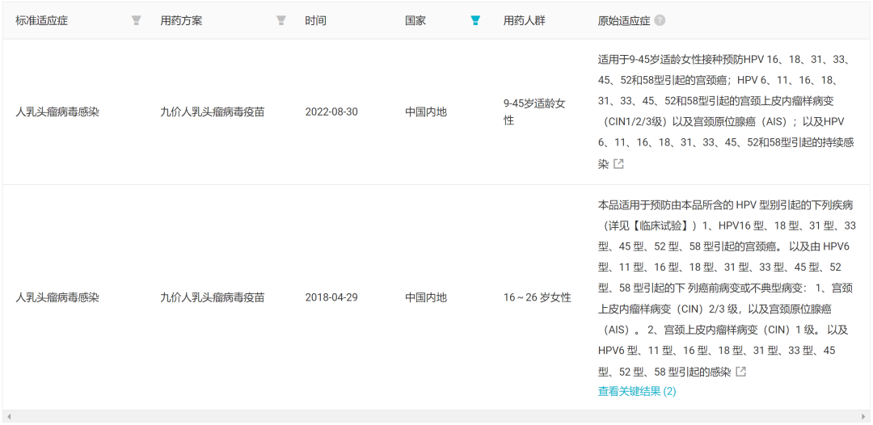Click the 用药人群 column header

(x=524, y=20)
